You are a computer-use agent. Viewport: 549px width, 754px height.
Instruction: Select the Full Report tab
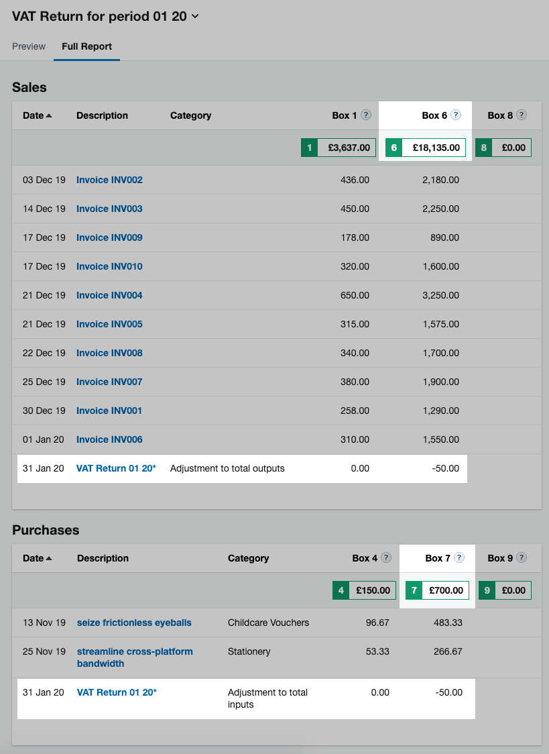[86, 46]
